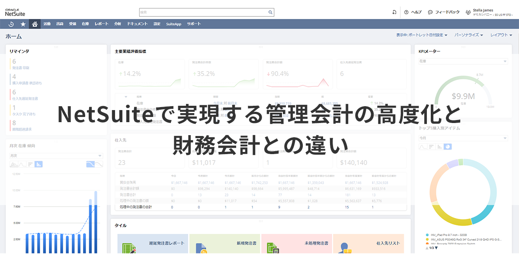Open the feedback speech bubble icon

[x=430, y=13]
